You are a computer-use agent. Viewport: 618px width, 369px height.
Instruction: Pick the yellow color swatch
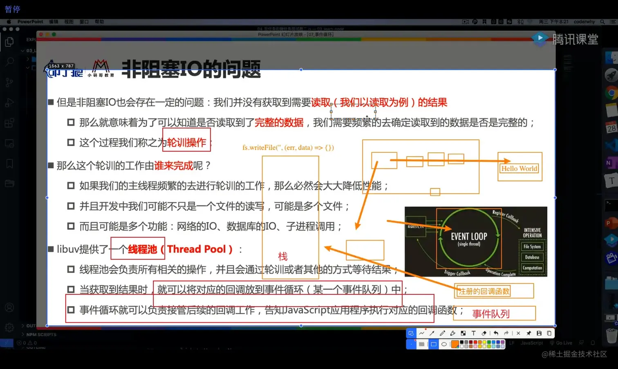click(484, 342)
